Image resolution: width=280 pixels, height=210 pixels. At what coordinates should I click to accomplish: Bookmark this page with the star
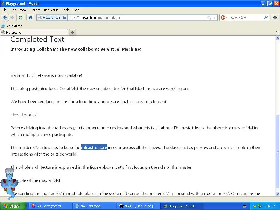pyautogui.click(x=209, y=17)
